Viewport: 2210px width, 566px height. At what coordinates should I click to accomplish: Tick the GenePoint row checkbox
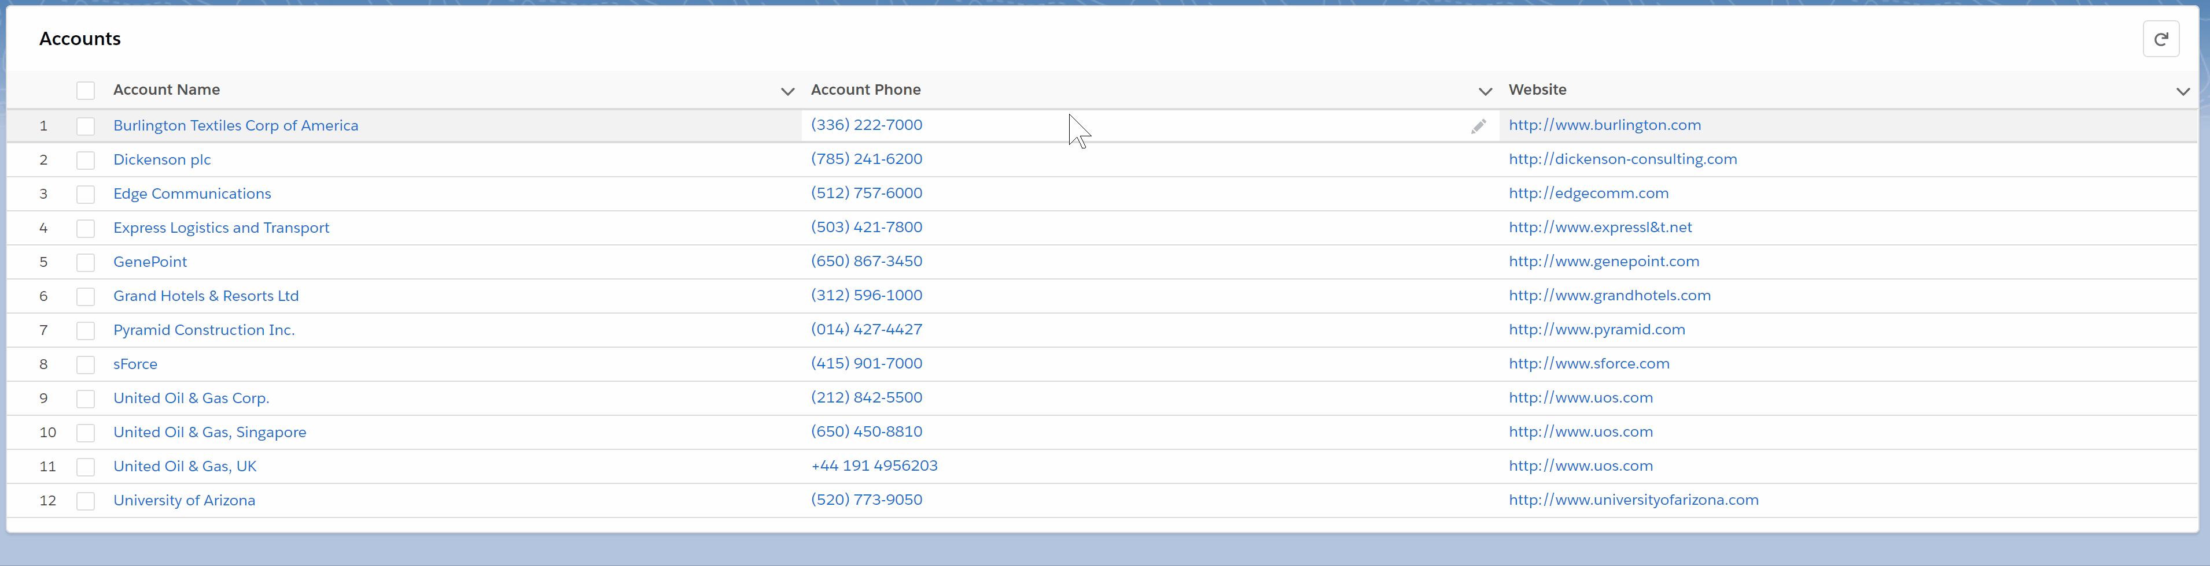click(x=86, y=262)
